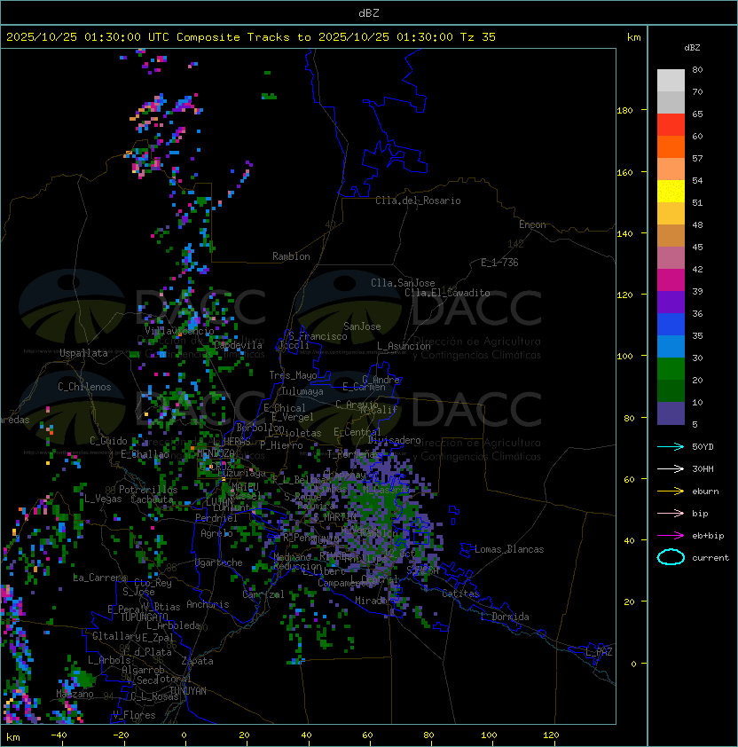Select the orange 57–60 dBZ swatch
Image resolution: width=738 pixels, height=747 pixels.
point(671,146)
